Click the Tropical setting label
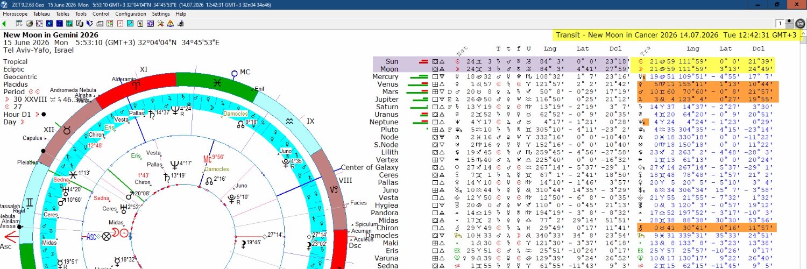The height and width of the screenshot is (269, 807). point(16,62)
